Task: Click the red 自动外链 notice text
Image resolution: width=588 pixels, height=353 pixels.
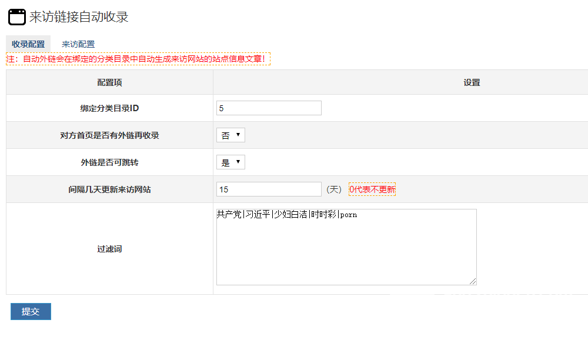Action: click(138, 59)
